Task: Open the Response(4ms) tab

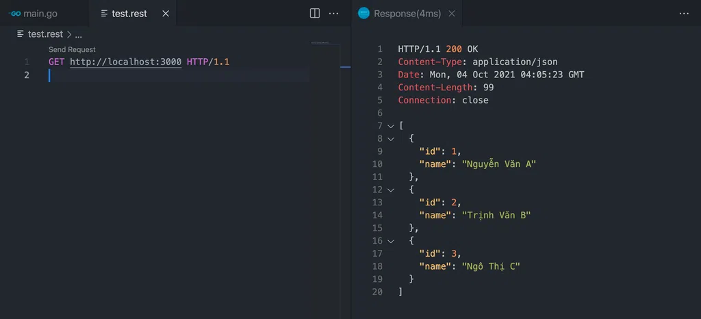Action: tap(407, 14)
